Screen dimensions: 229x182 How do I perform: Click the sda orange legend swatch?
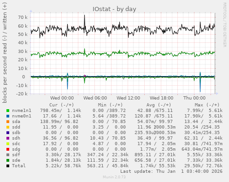click(x=8, y=122)
